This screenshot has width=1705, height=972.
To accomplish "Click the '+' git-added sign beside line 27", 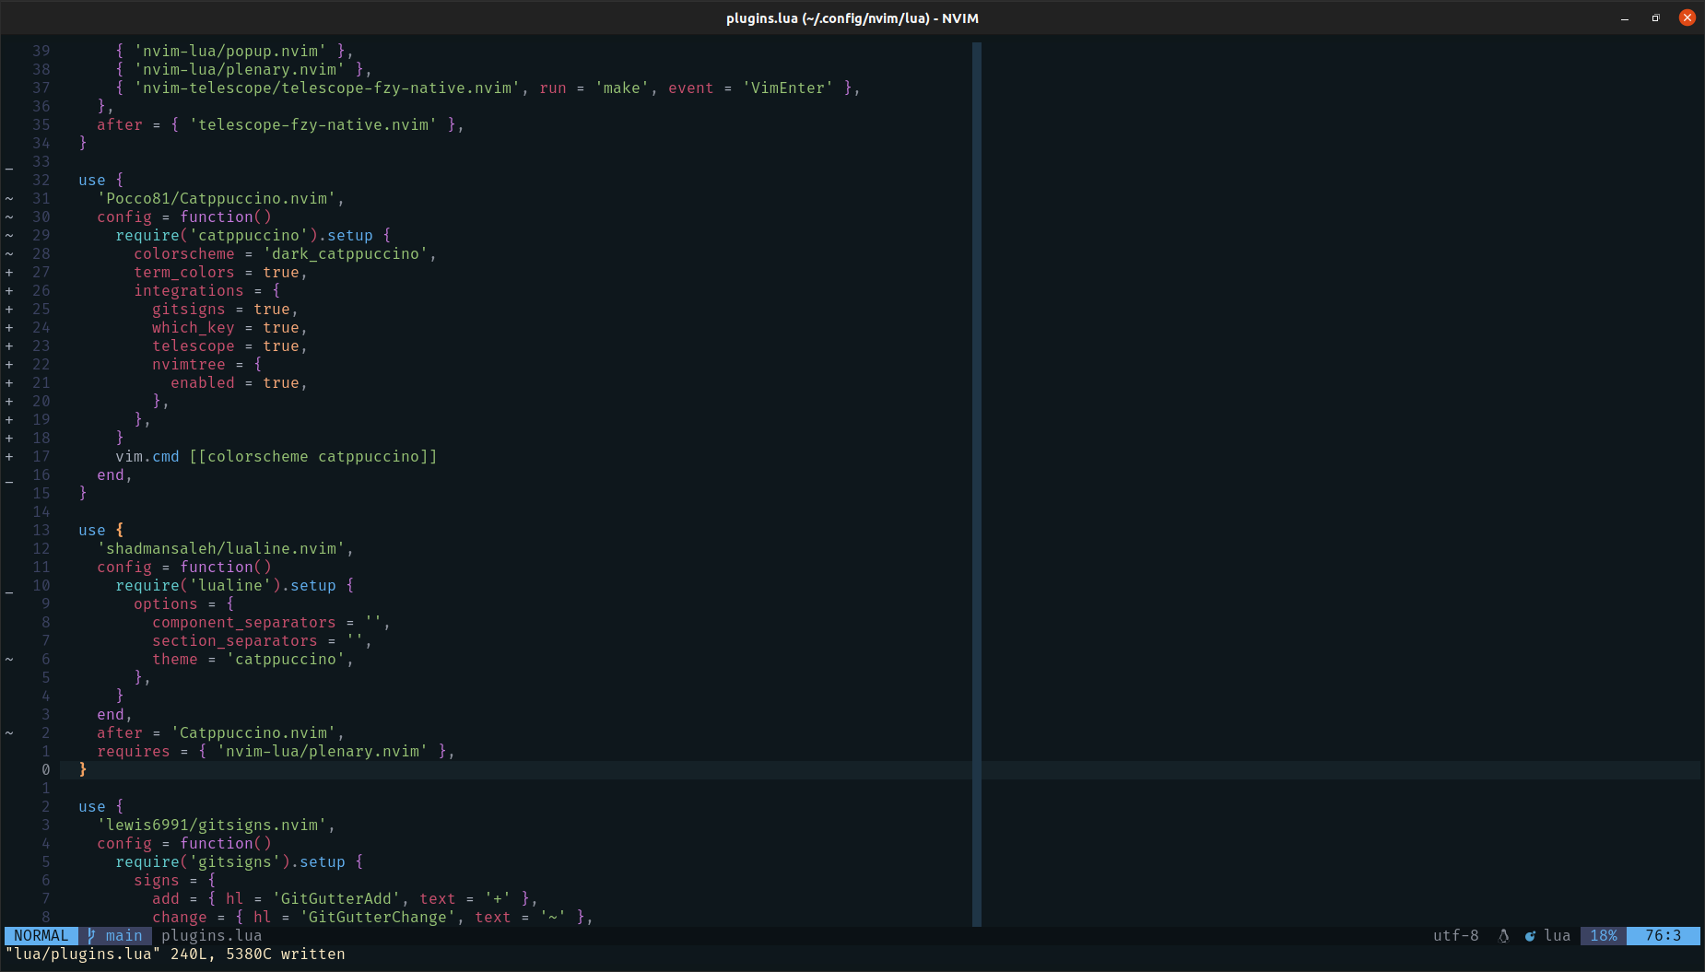I will 8,272.
